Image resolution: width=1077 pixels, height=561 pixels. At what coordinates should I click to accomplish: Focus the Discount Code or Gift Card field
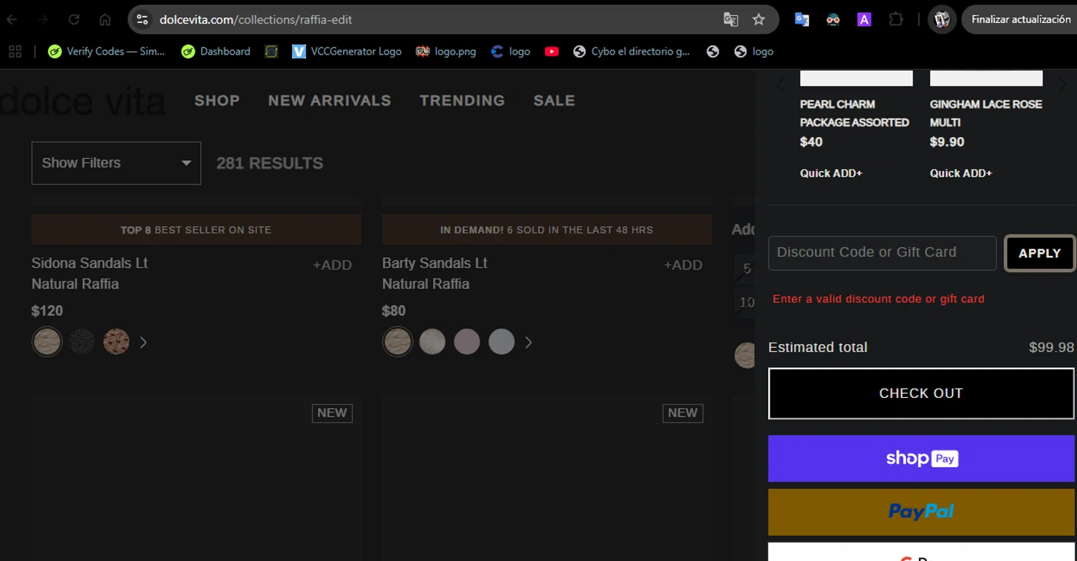(x=882, y=253)
